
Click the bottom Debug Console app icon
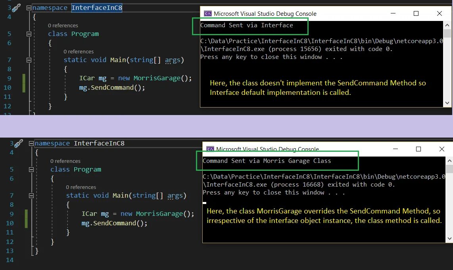point(210,149)
